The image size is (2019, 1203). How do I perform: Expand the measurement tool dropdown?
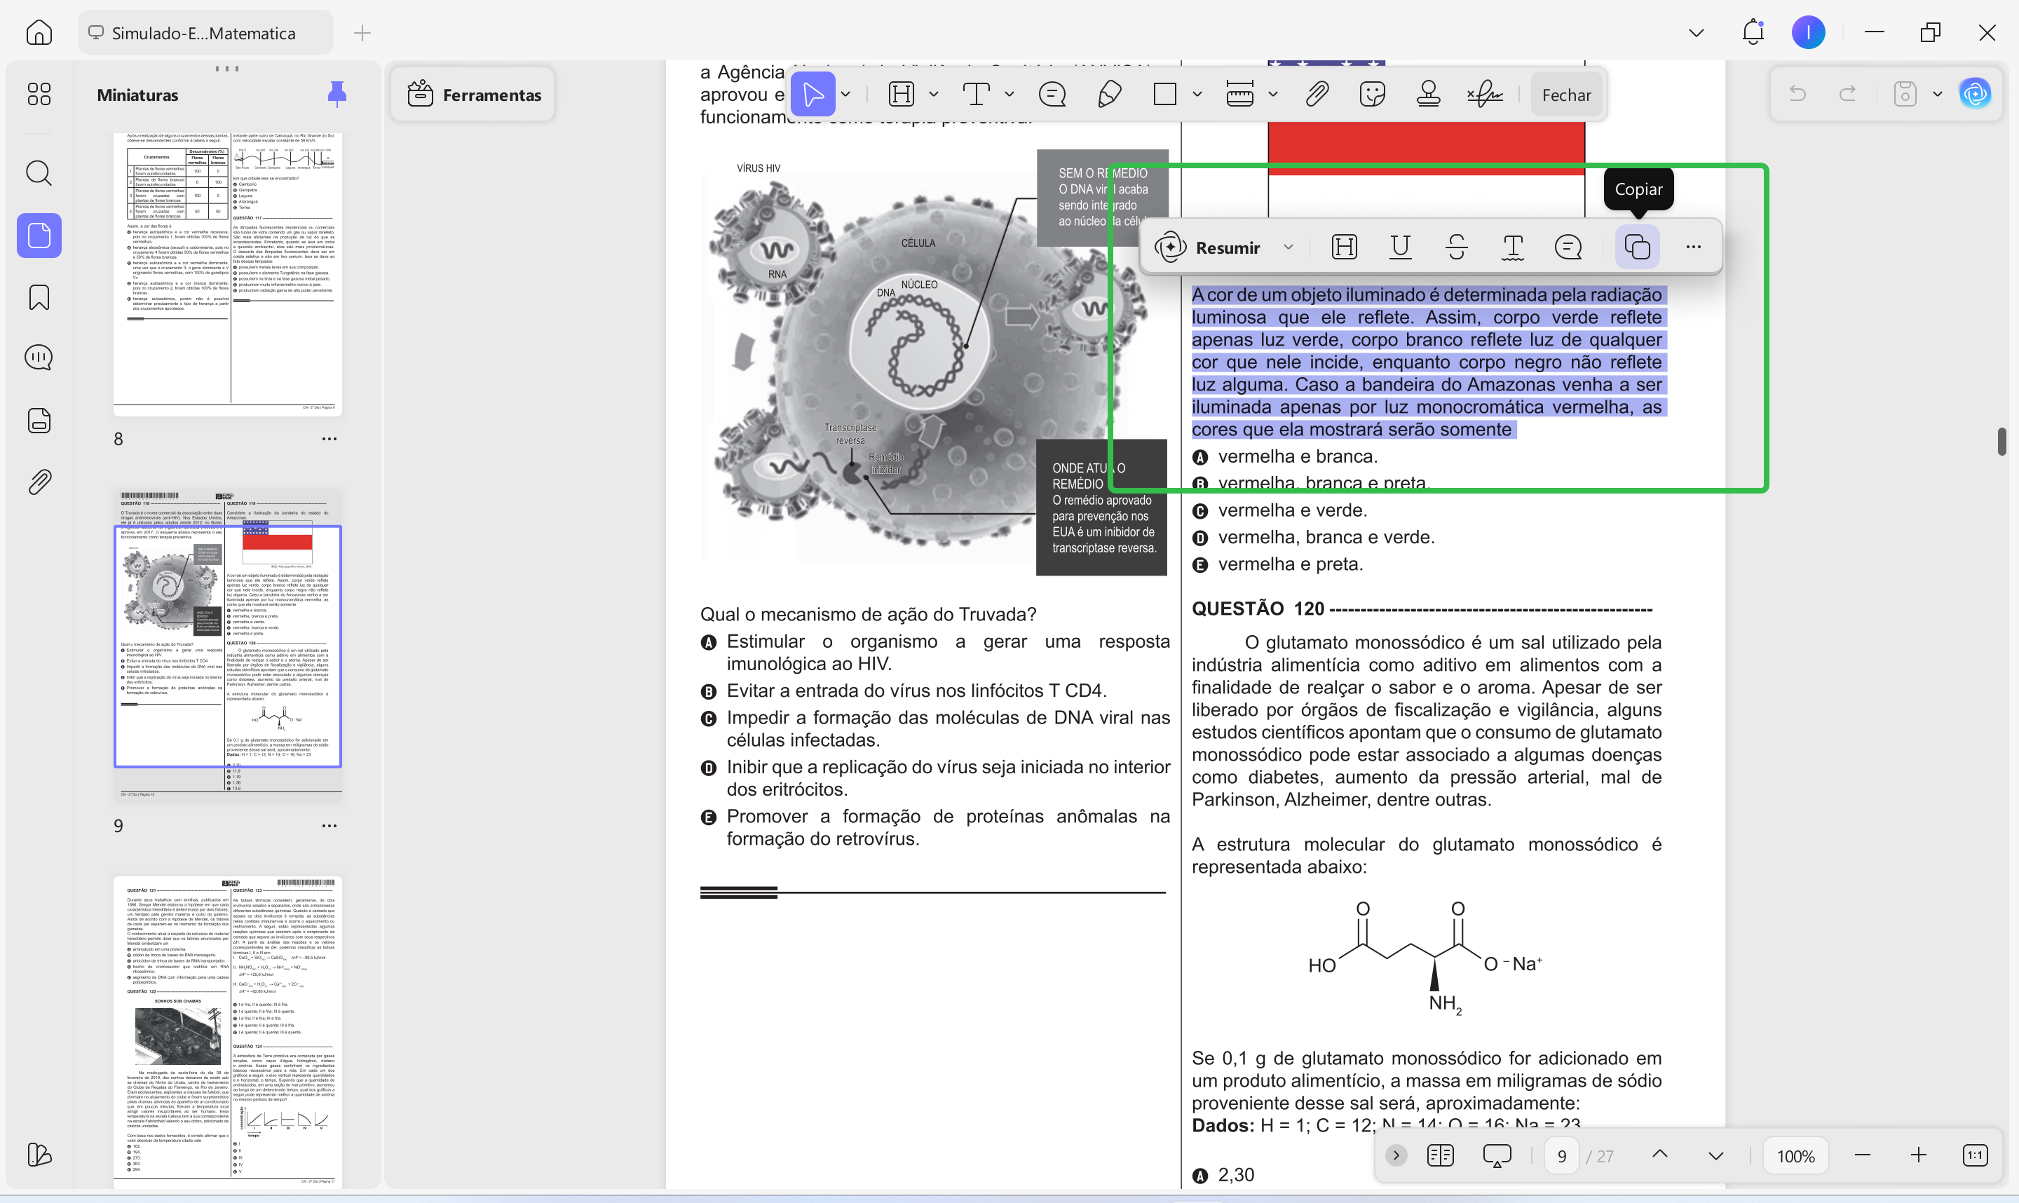point(1273,94)
